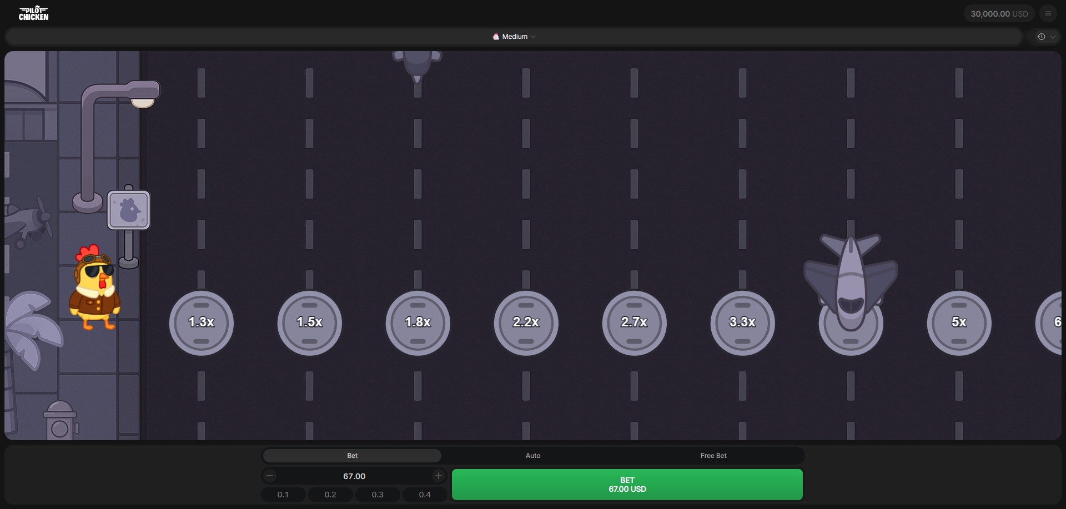The height and width of the screenshot is (509, 1066).
Task: Click the Pilot Chicken logo
Action: 33,13
